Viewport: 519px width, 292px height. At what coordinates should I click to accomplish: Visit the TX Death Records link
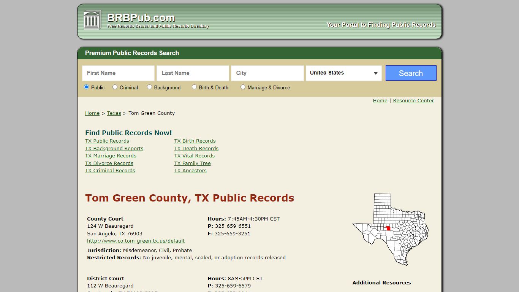pos(196,149)
